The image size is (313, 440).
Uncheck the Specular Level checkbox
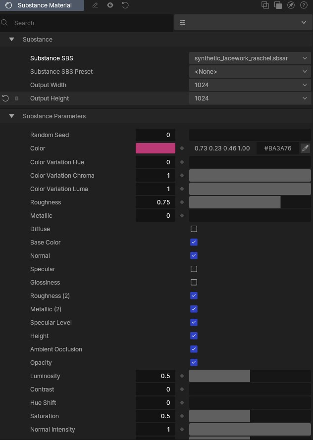(194, 322)
